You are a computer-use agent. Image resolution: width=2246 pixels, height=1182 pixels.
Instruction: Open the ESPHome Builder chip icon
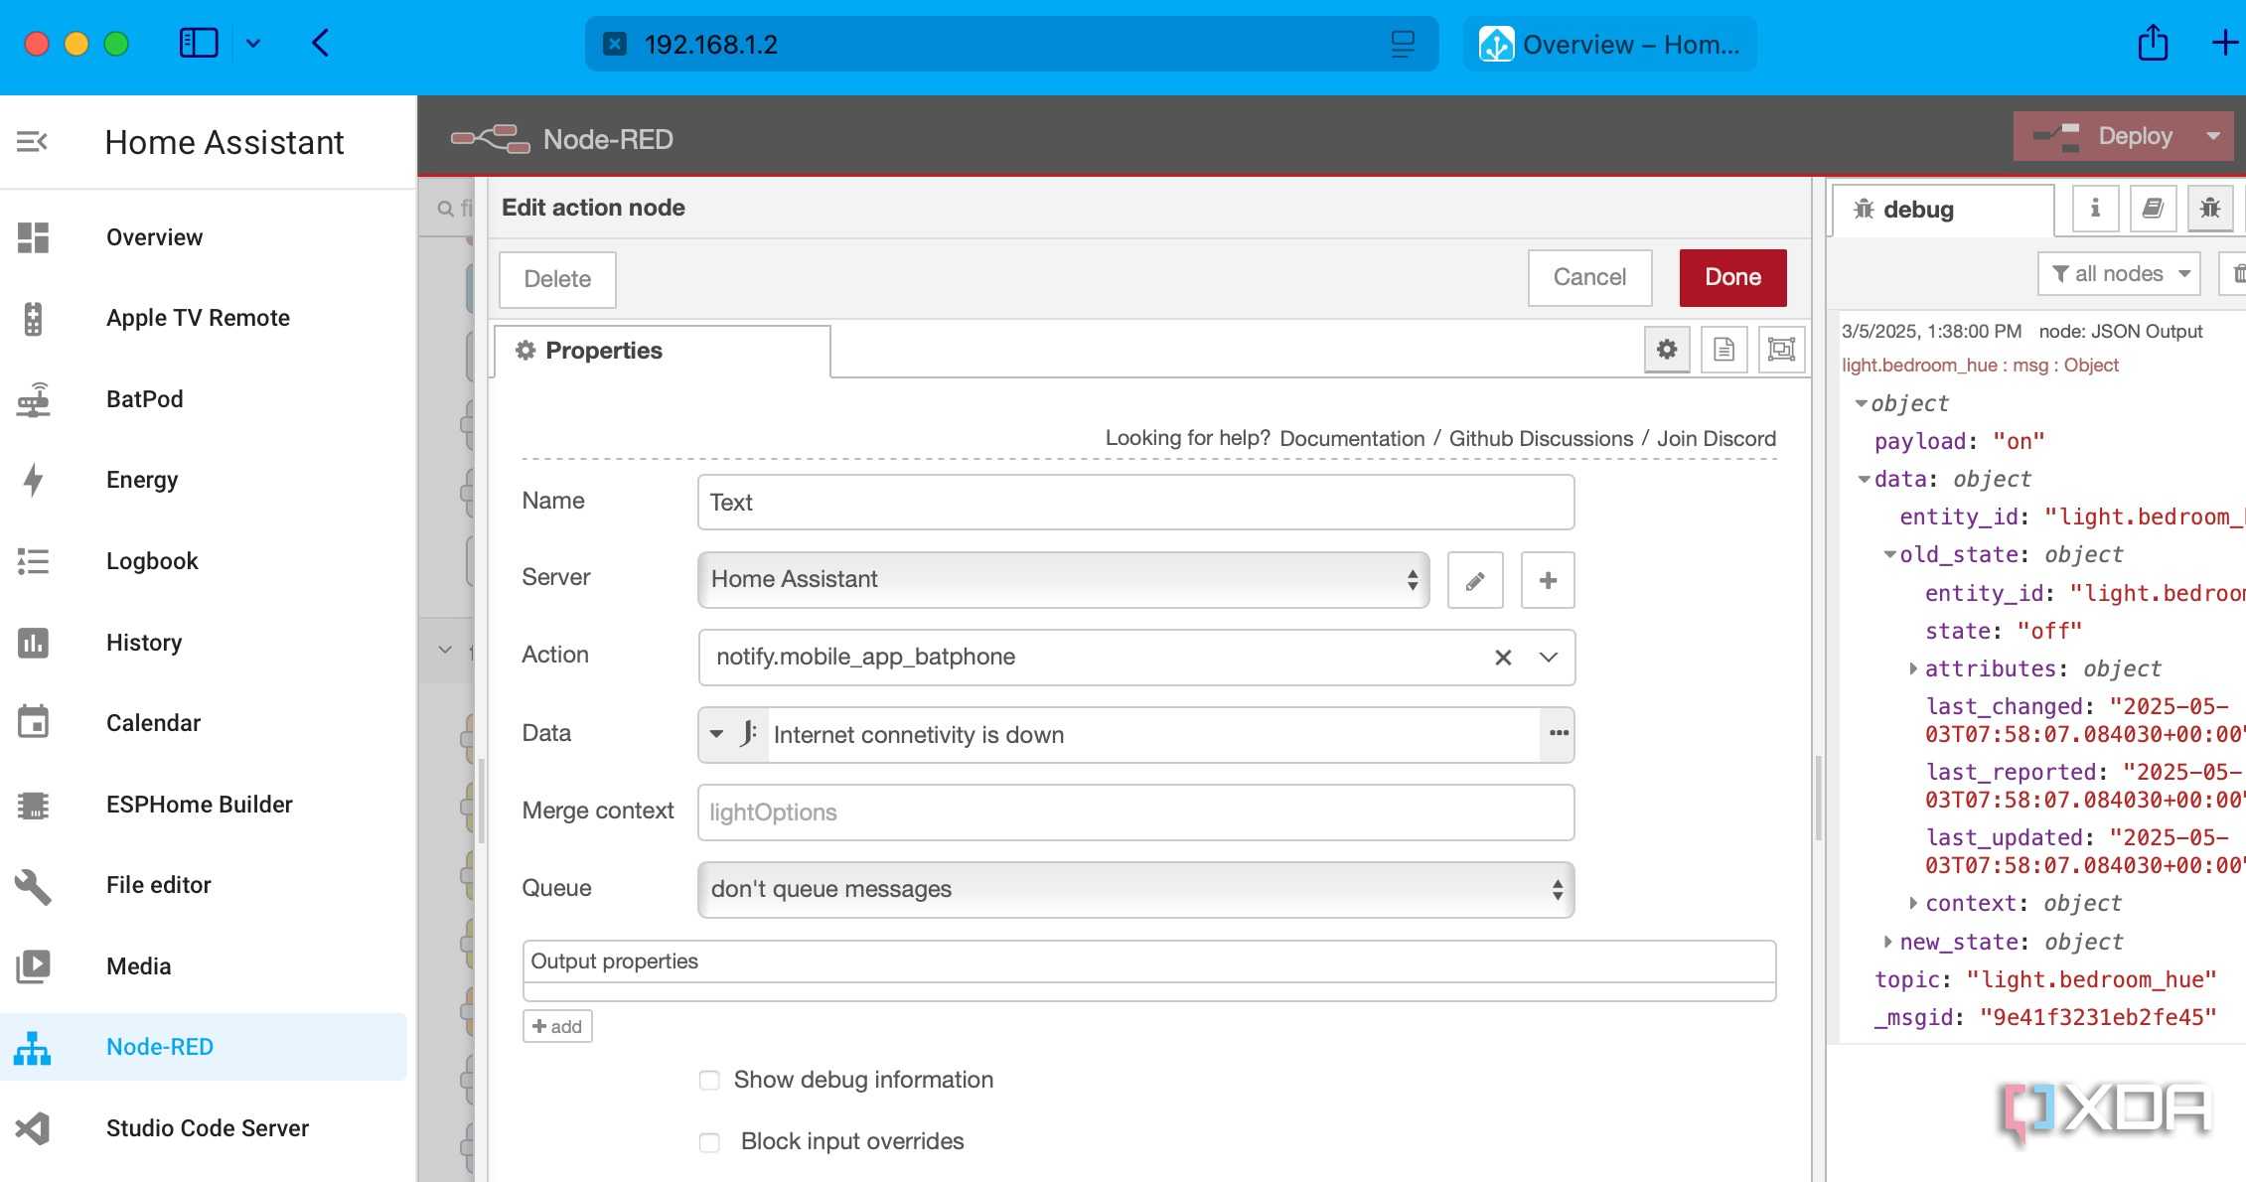click(x=33, y=805)
